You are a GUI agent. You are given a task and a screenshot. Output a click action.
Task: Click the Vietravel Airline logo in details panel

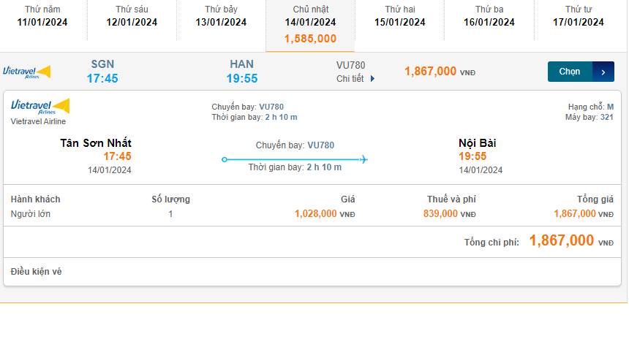(x=40, y=107)
